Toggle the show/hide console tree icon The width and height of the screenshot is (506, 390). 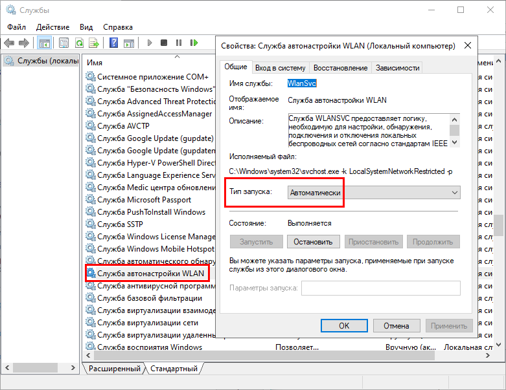[x=45, y=43]
